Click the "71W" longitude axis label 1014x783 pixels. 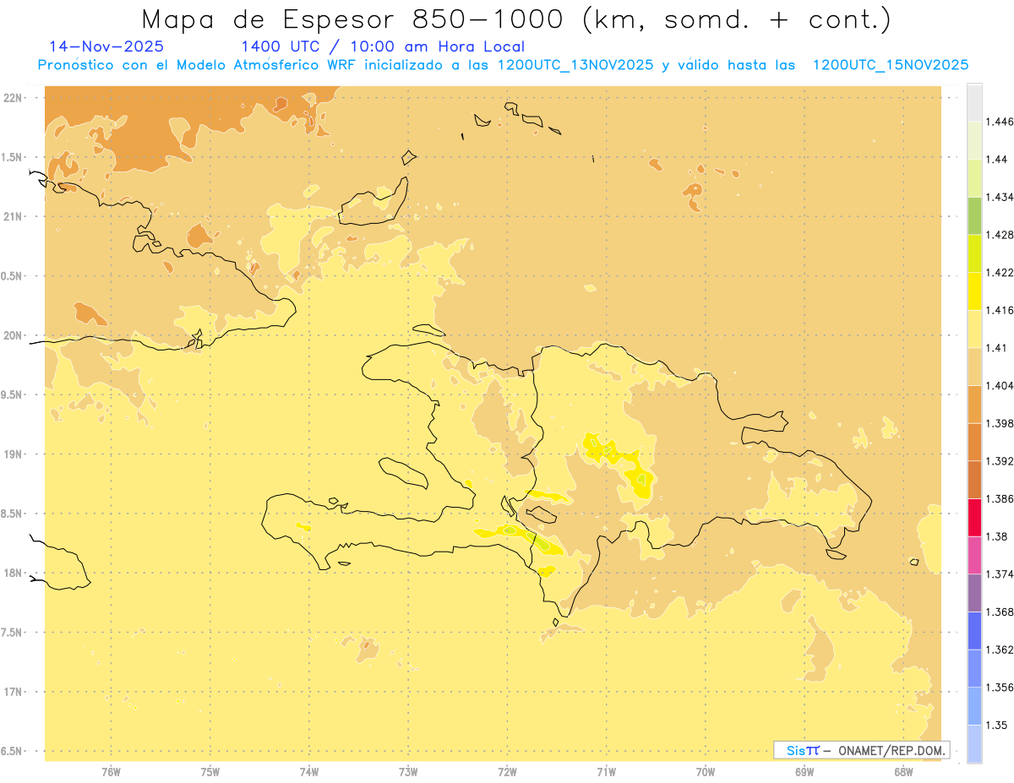(606, 772)
